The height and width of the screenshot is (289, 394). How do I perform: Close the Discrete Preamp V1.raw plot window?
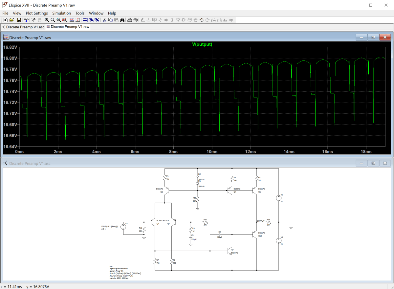pos(385,37)
